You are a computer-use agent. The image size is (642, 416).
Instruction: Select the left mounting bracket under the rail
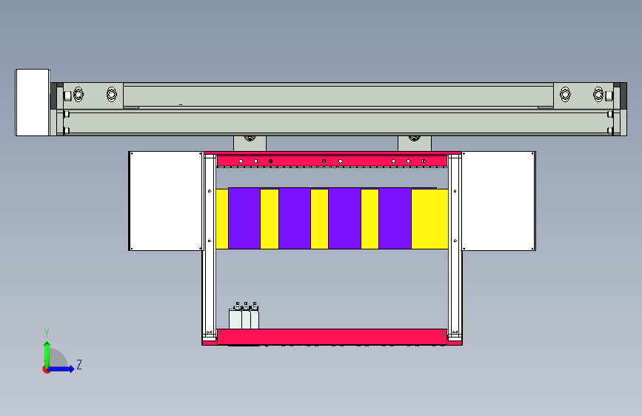(250, 144)
